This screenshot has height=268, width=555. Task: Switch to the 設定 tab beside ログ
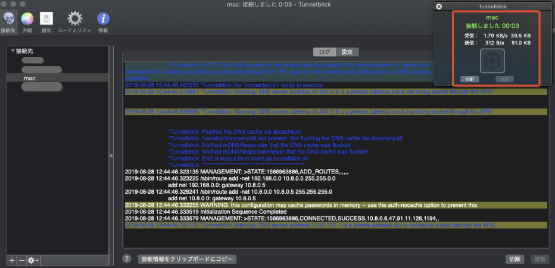tap(347, 52)
